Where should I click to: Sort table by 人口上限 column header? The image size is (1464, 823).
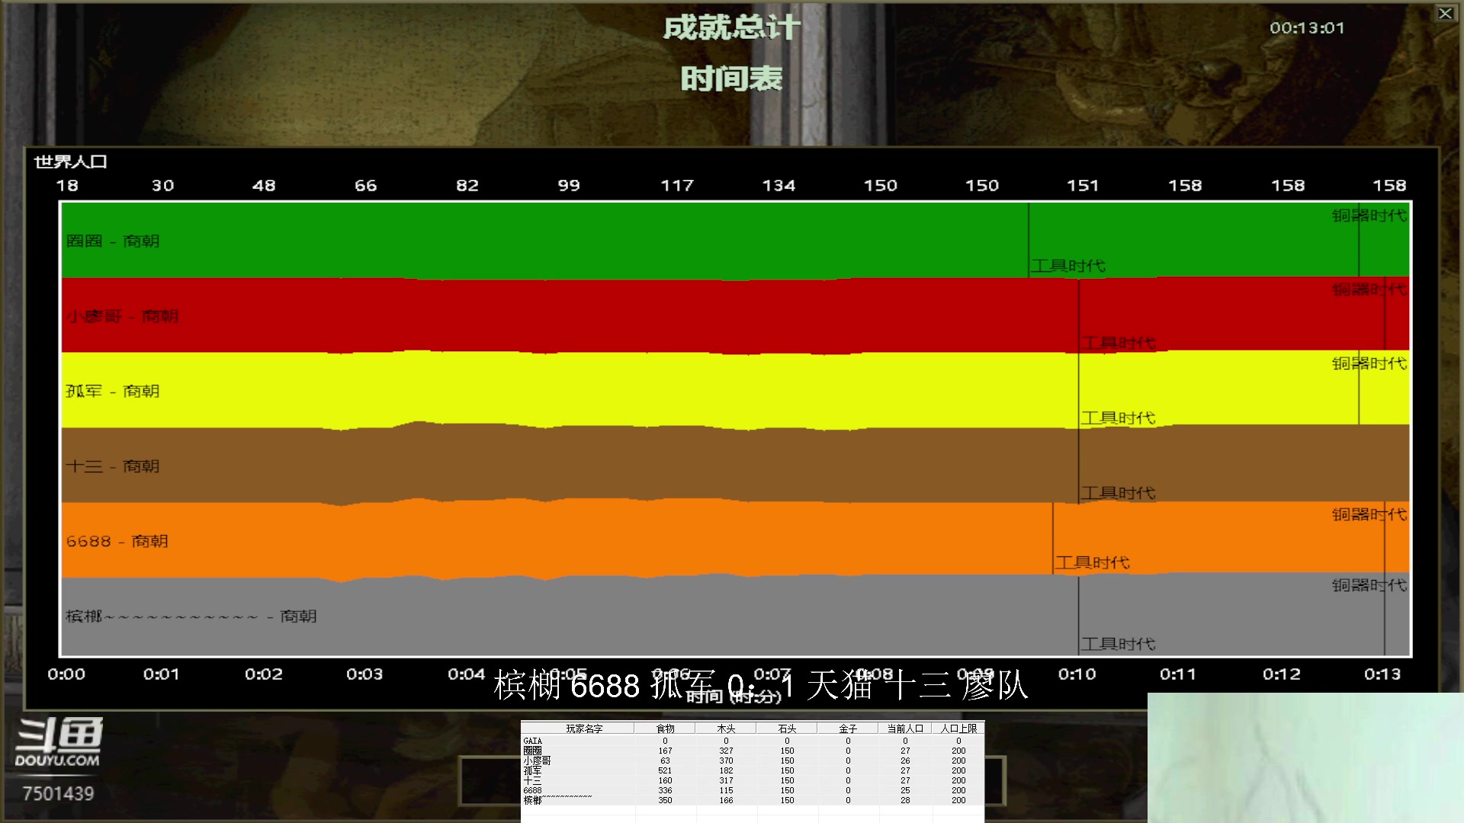coord(958,729)
